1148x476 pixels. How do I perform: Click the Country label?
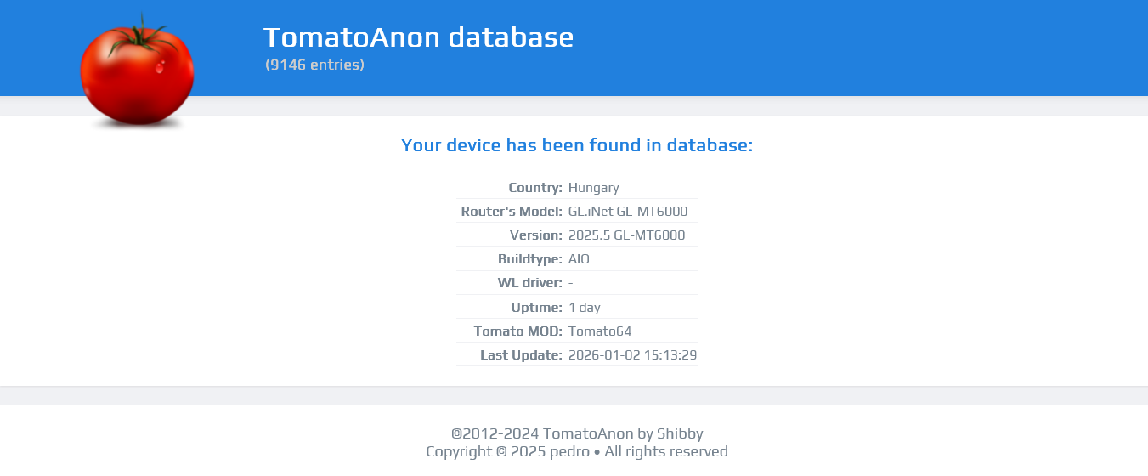click(535, 188)
